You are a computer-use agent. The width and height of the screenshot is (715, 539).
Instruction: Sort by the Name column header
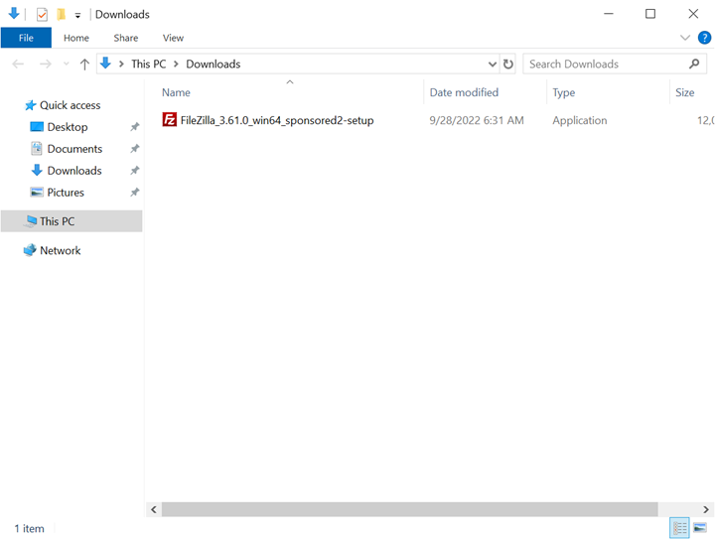click(176, 92)
